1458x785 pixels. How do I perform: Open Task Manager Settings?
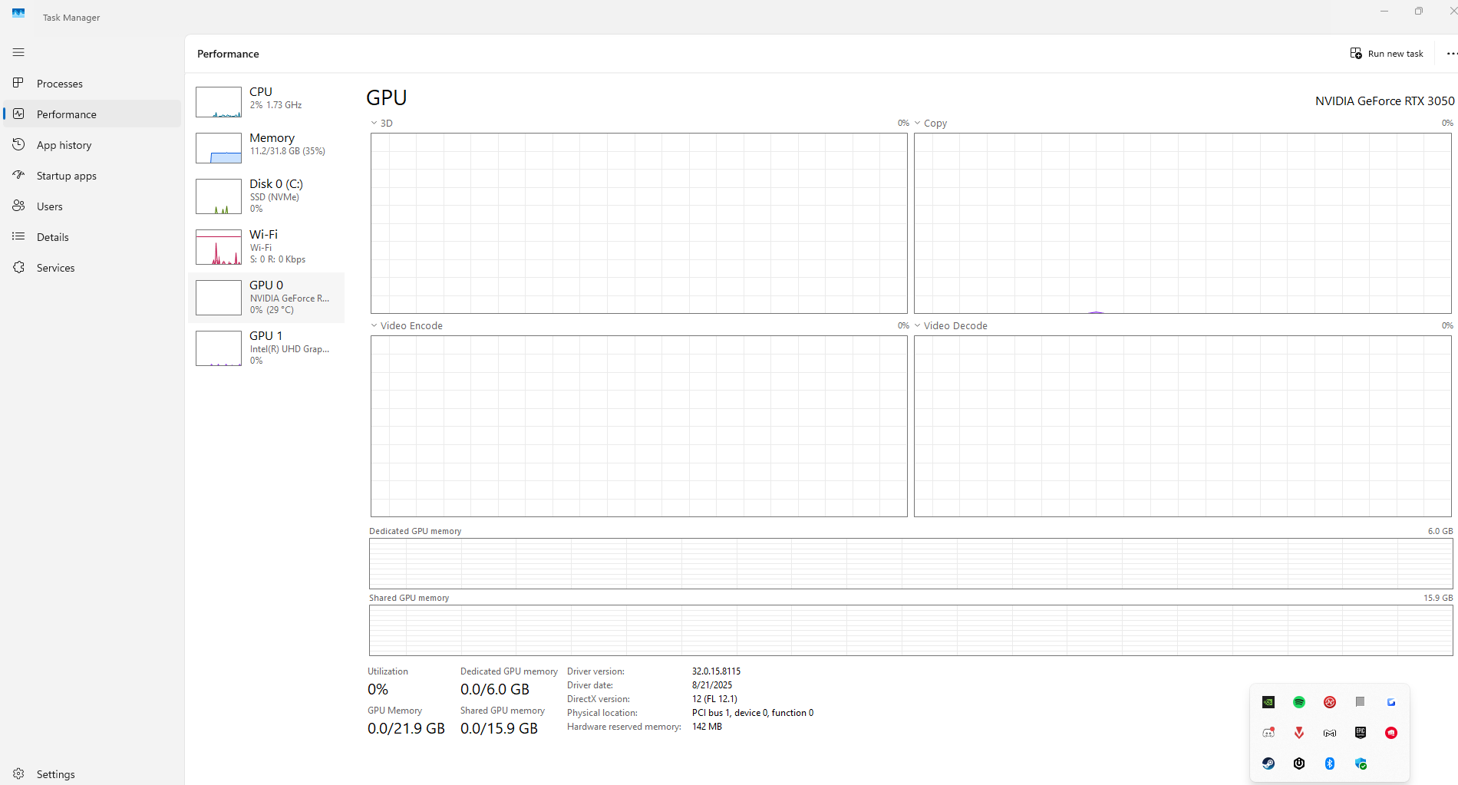point(92,774)
